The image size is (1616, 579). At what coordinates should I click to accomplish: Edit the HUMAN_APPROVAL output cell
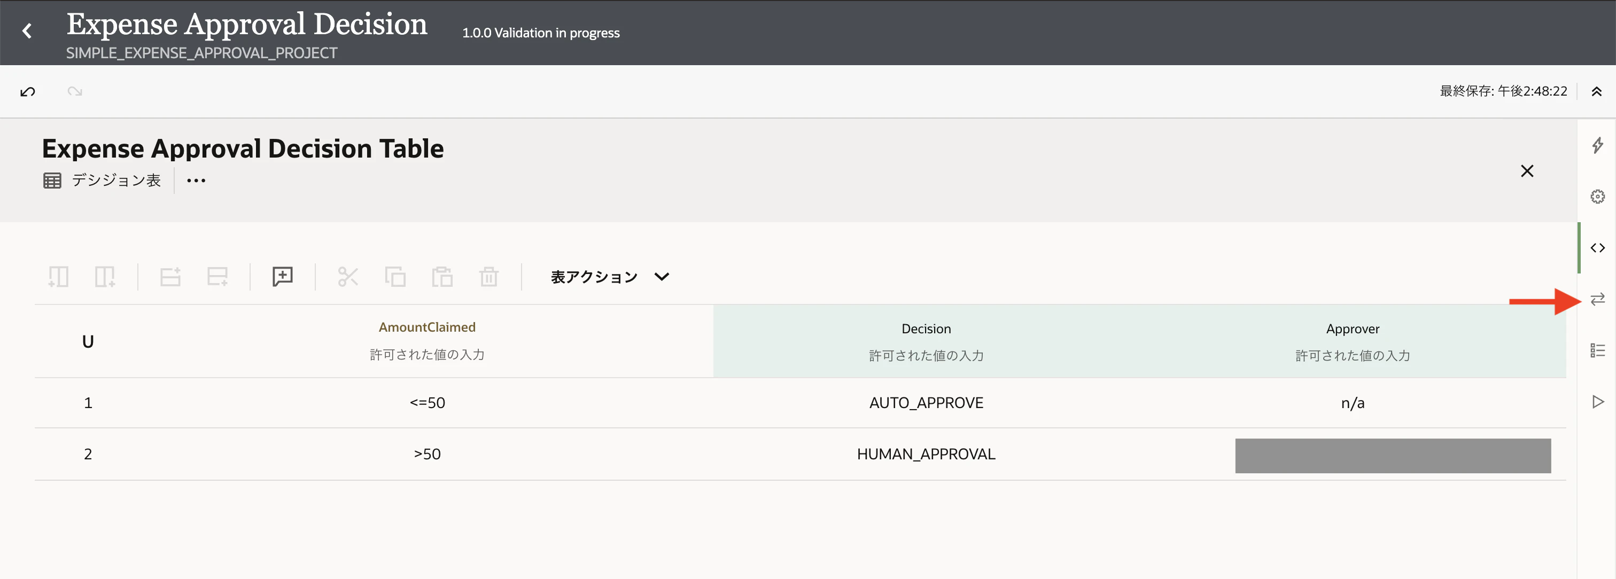click(926, 454)
